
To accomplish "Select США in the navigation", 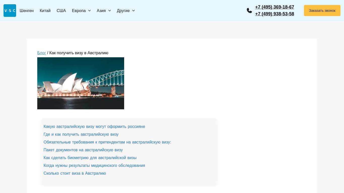I will 61,11.
